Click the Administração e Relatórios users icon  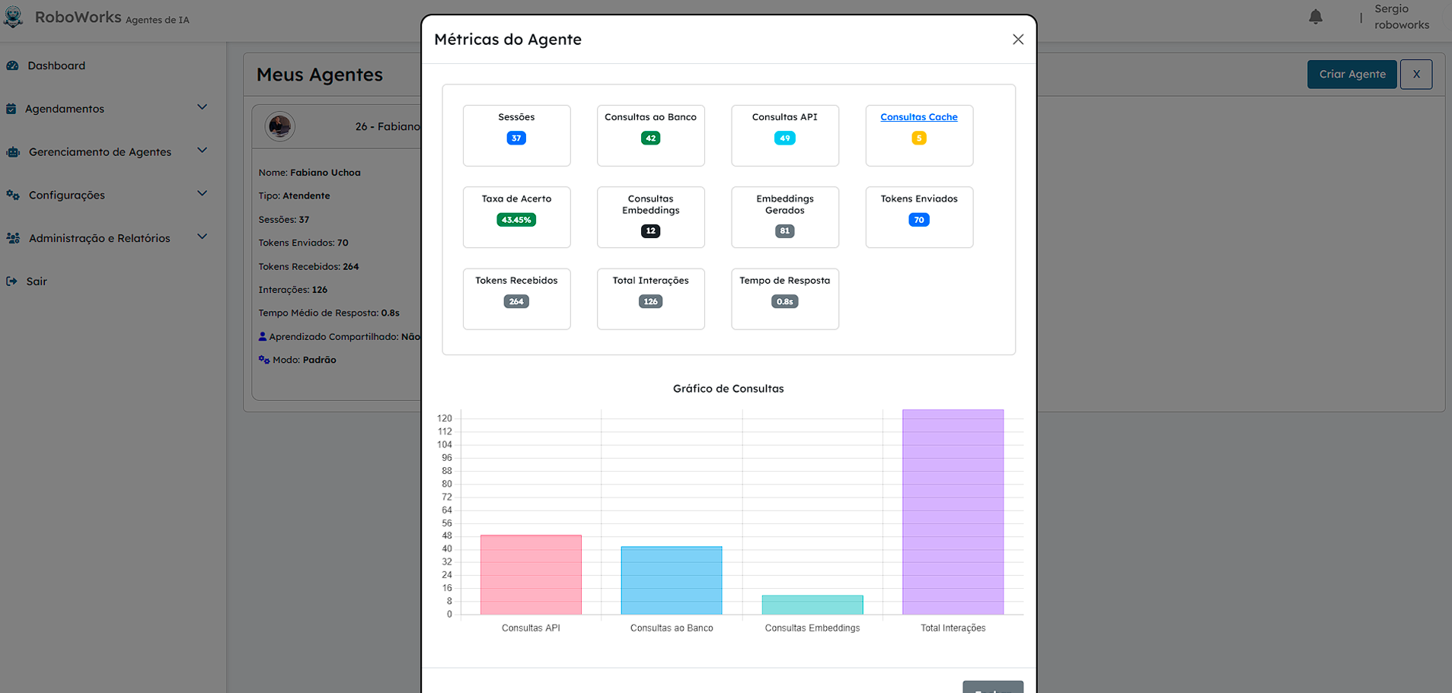click(13, 238)
